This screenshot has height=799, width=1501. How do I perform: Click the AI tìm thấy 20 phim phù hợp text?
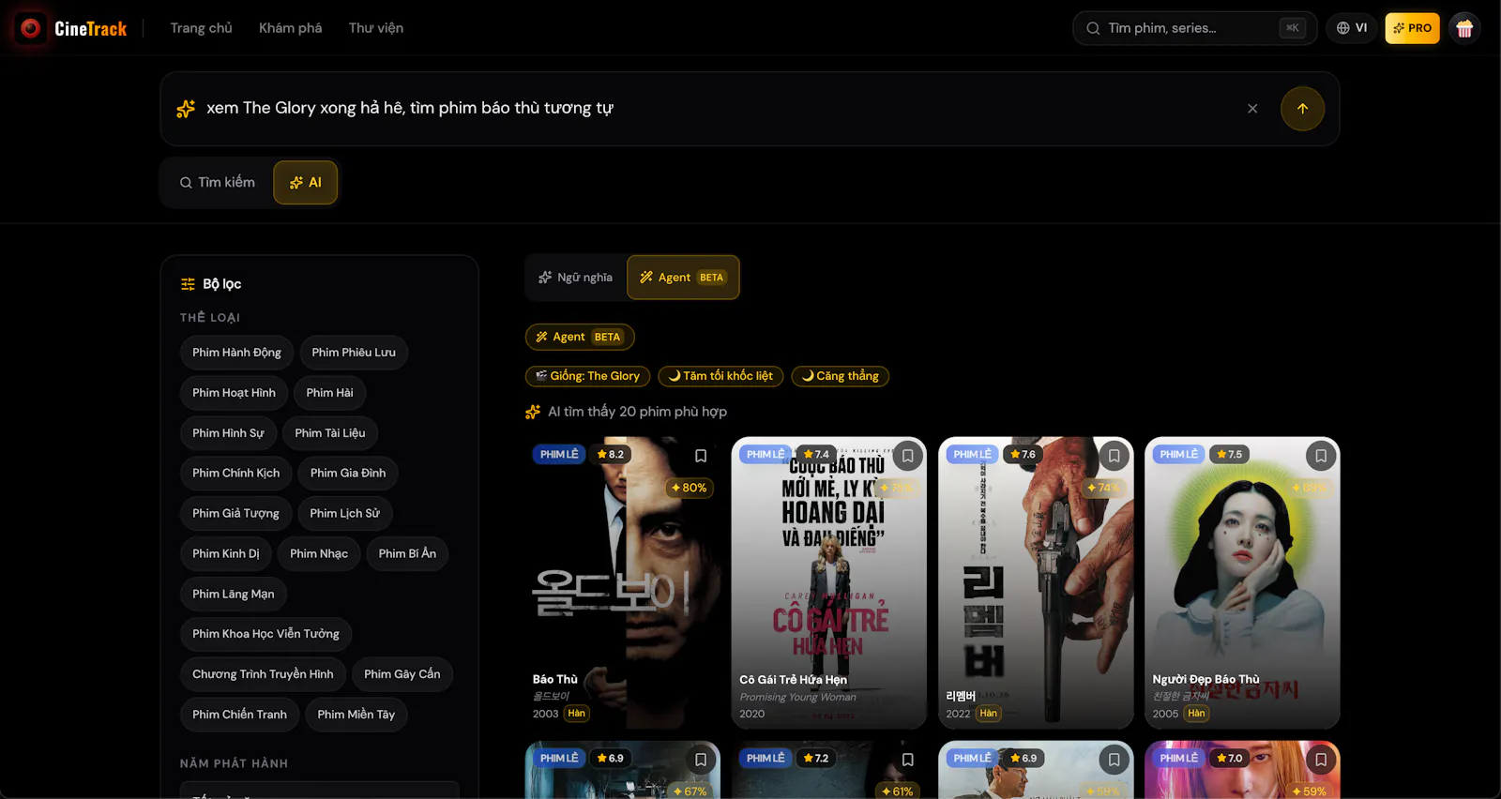coord(637,412)
